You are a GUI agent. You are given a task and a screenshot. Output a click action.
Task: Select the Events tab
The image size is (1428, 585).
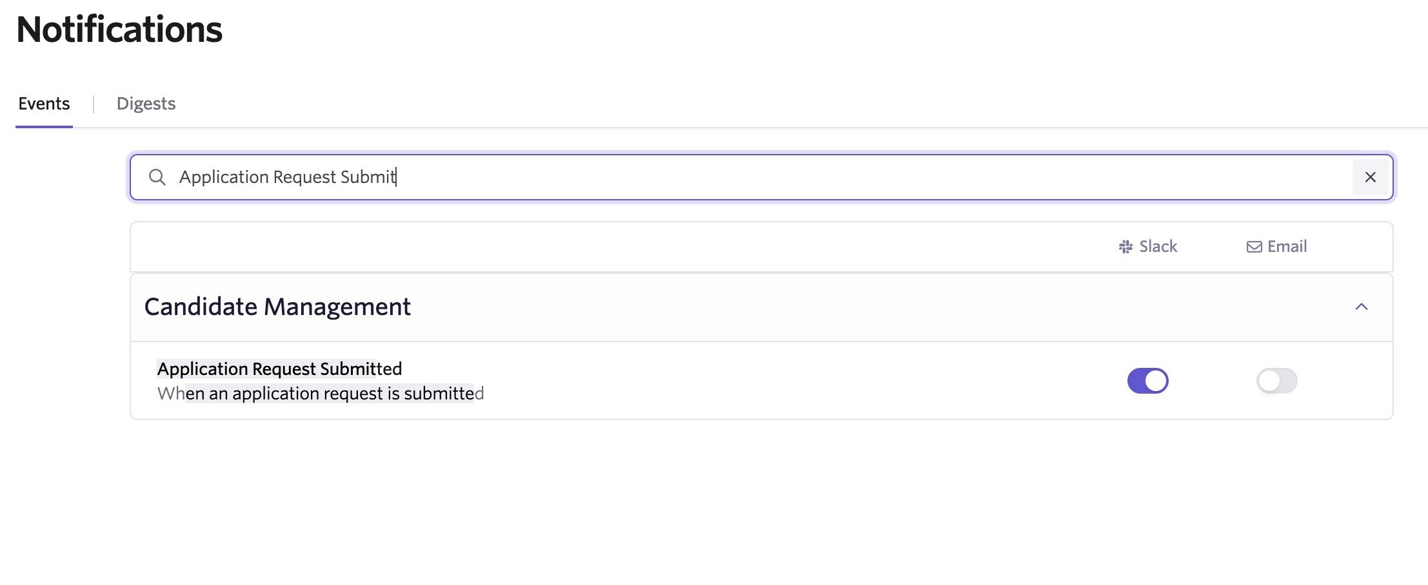44,104
